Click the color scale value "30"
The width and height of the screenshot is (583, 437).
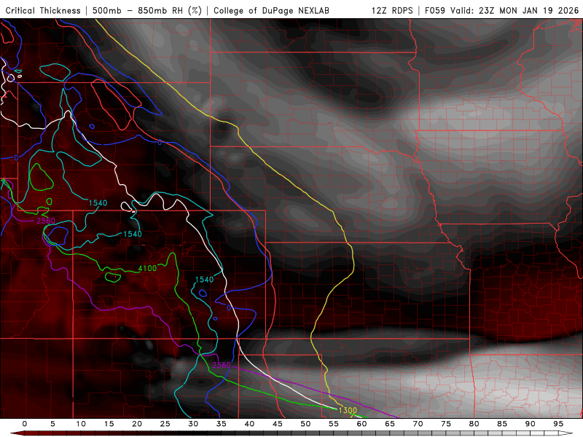pyautogui.click(x=193, y=424)
